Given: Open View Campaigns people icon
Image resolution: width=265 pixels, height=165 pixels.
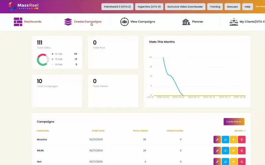Looking at the screenshot, I should coord(125,22).
